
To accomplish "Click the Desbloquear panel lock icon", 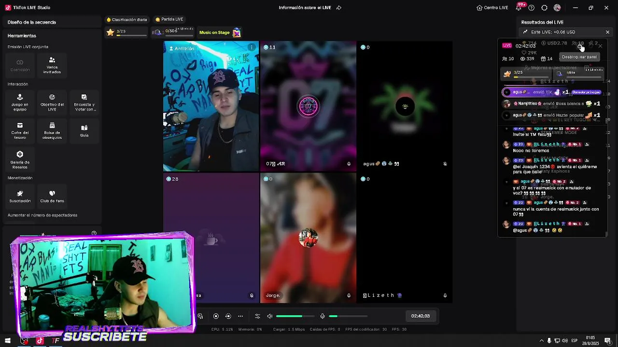I will click(580, 46).
